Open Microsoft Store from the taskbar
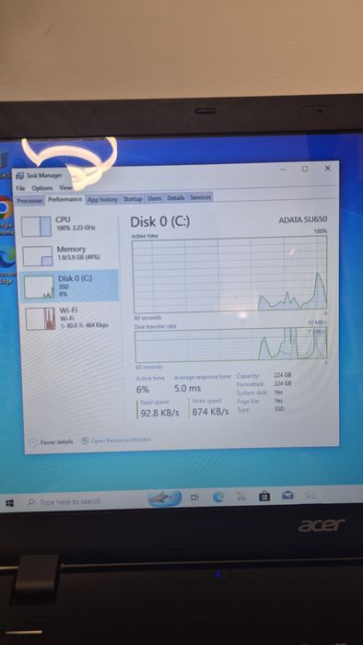This screenshot has width=363, height=645. 264,497
